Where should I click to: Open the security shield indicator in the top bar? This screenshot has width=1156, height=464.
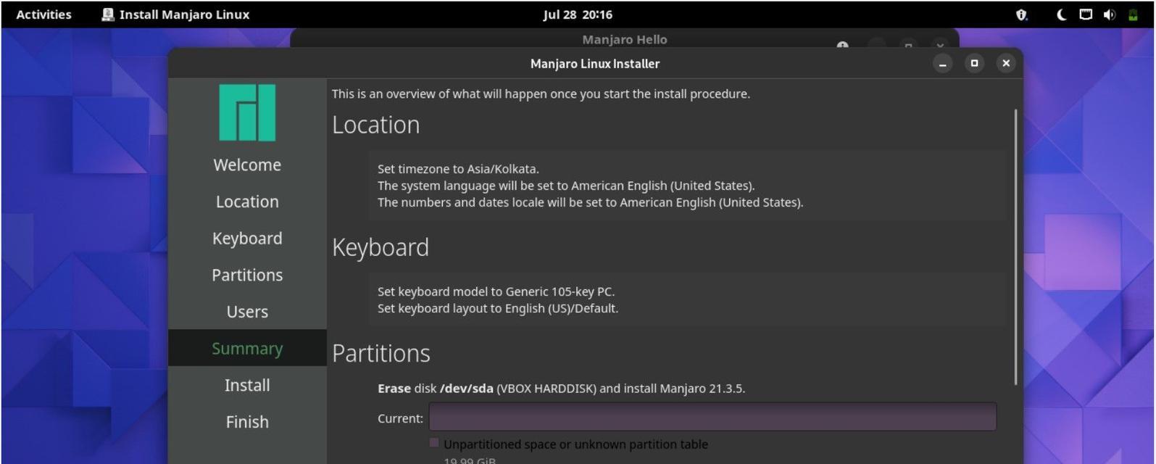1022,14
